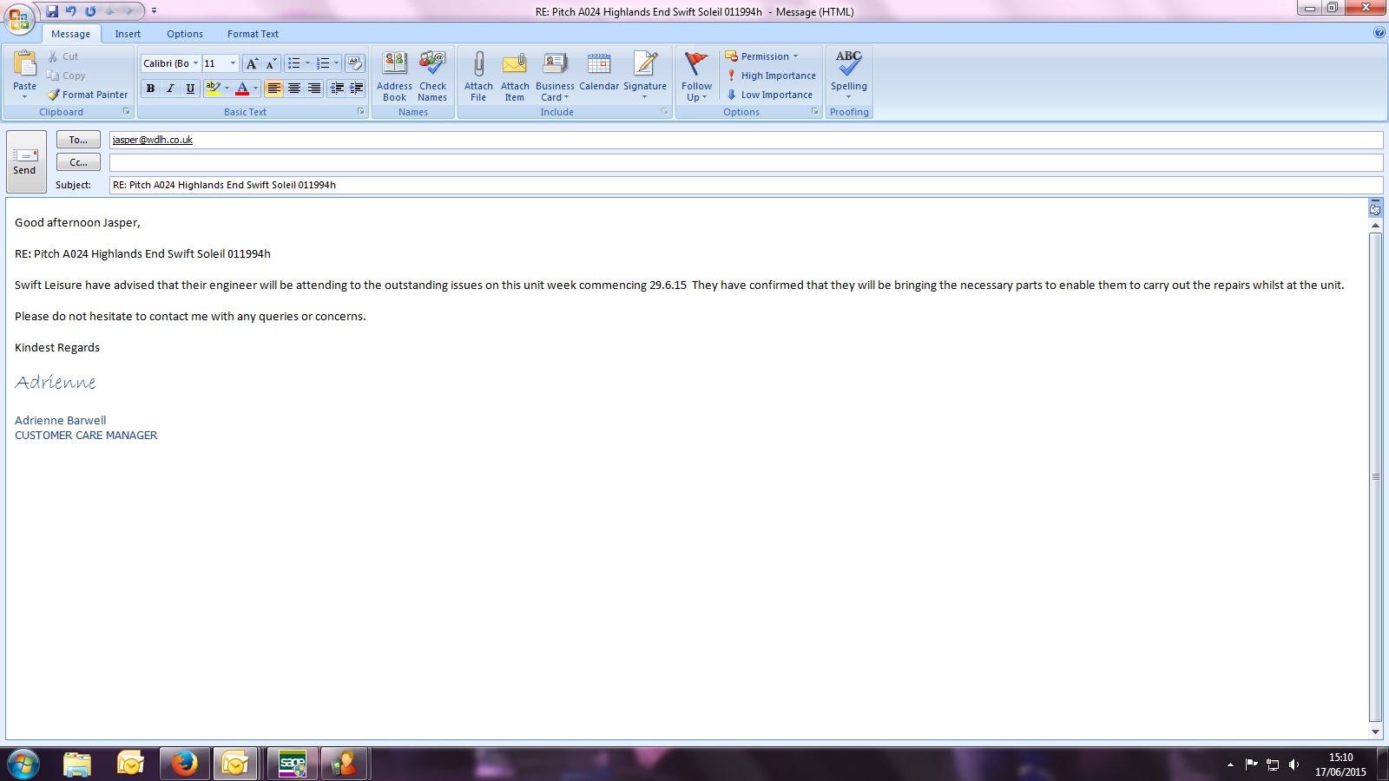
Task: Open the font name combo box
Action: point(170,63)
